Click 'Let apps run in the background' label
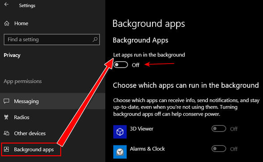 pyautogui.click(x=149, y=55)
